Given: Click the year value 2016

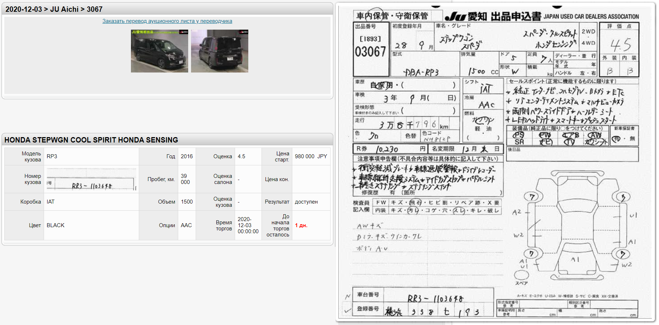Looking at the screenshot, I should click(187, 156).
